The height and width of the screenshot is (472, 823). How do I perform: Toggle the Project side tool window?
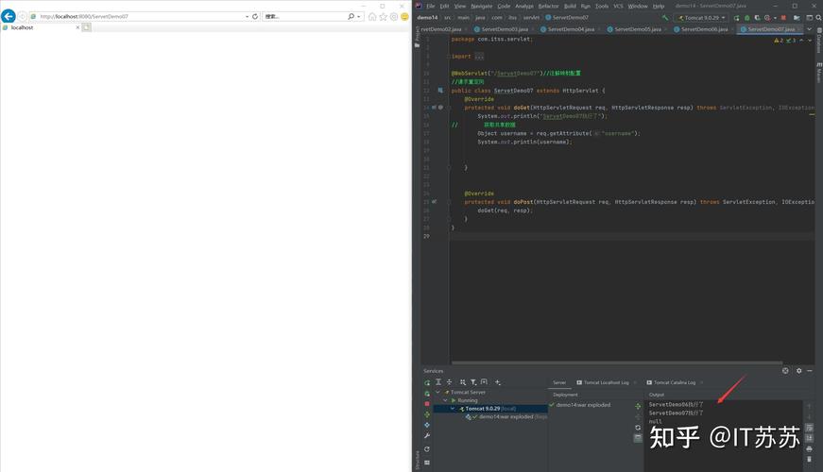pyautogui.click(x=417, y=37)
